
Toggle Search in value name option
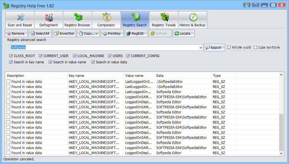[50, 62]
